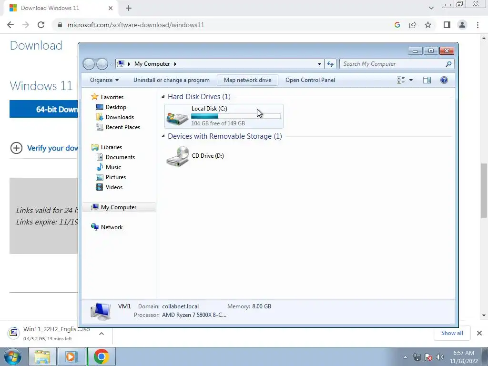Select Recent Places under Favorites

(x=118, y=127)
